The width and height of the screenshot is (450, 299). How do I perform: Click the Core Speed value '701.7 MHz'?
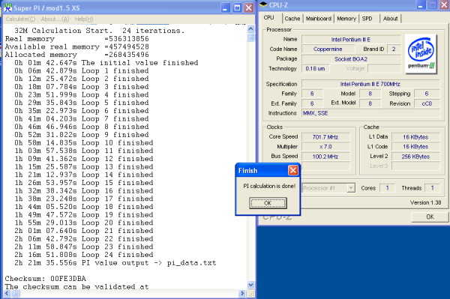pyautogui.click(x=325, y=137)
